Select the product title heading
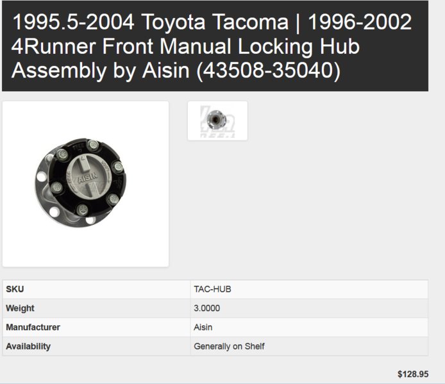 point(212,46)
